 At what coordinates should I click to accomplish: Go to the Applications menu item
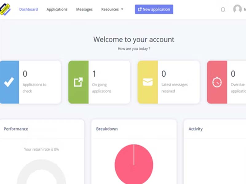click(57, 10)
